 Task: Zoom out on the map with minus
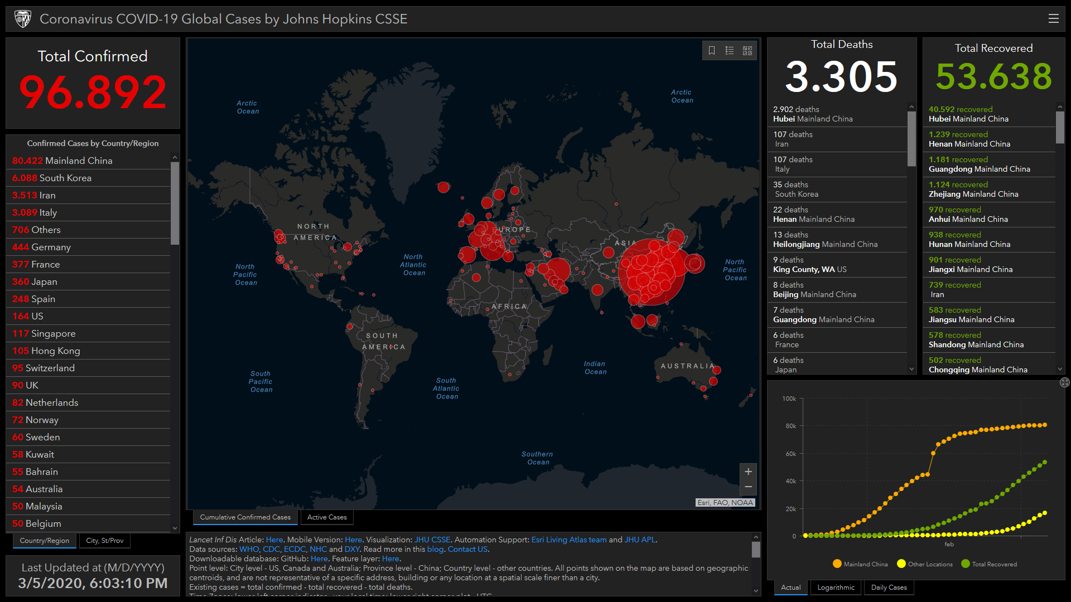(x=748, y=487)
